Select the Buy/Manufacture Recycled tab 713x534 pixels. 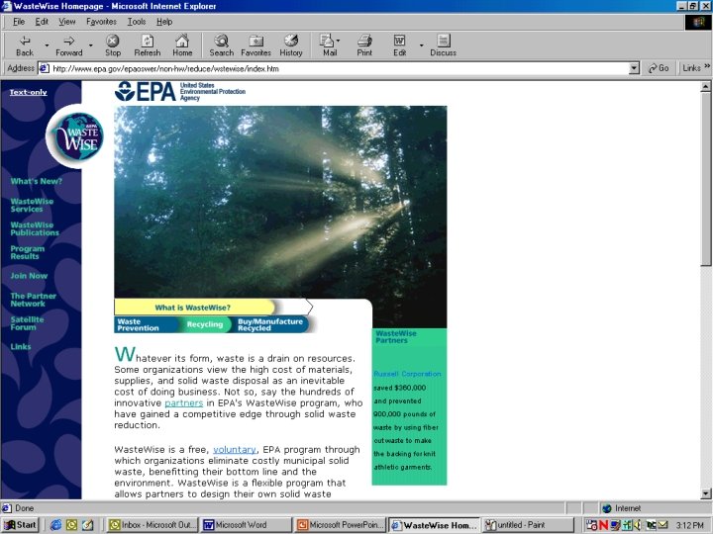pyautogui.click(x=270, y=324)
